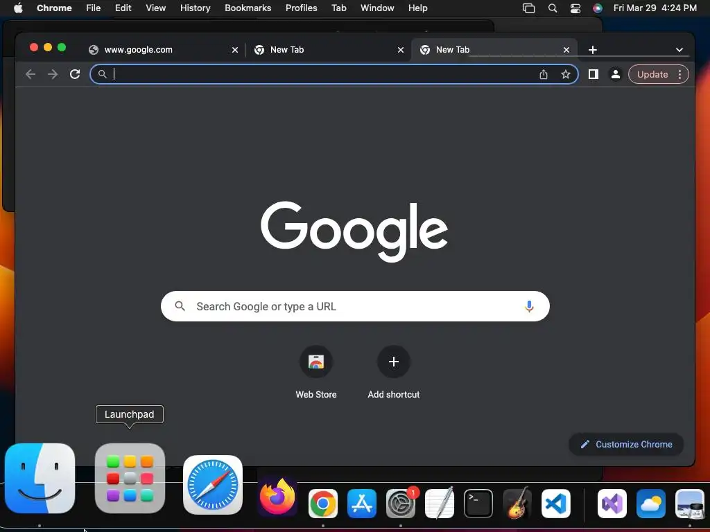Launch Visual Studio Code from the Dock
Screen dimensions: 710x532
tap(556, 504)
